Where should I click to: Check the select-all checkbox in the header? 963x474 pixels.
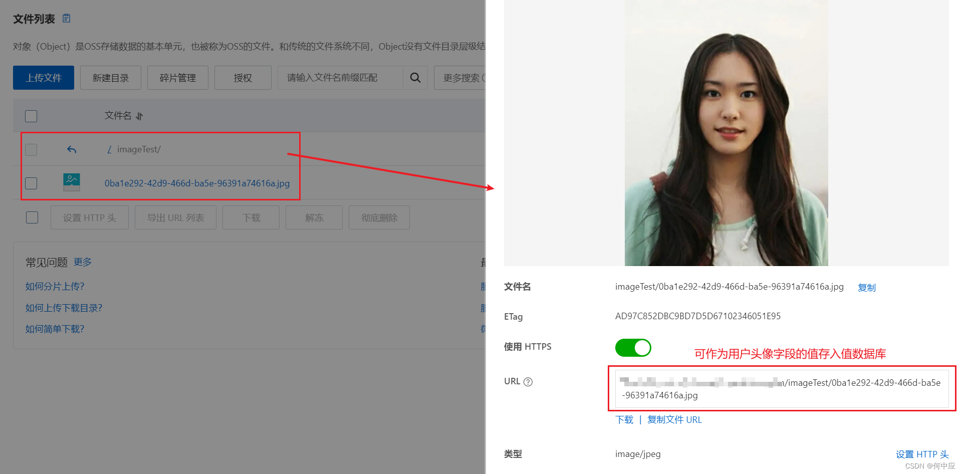31,116
